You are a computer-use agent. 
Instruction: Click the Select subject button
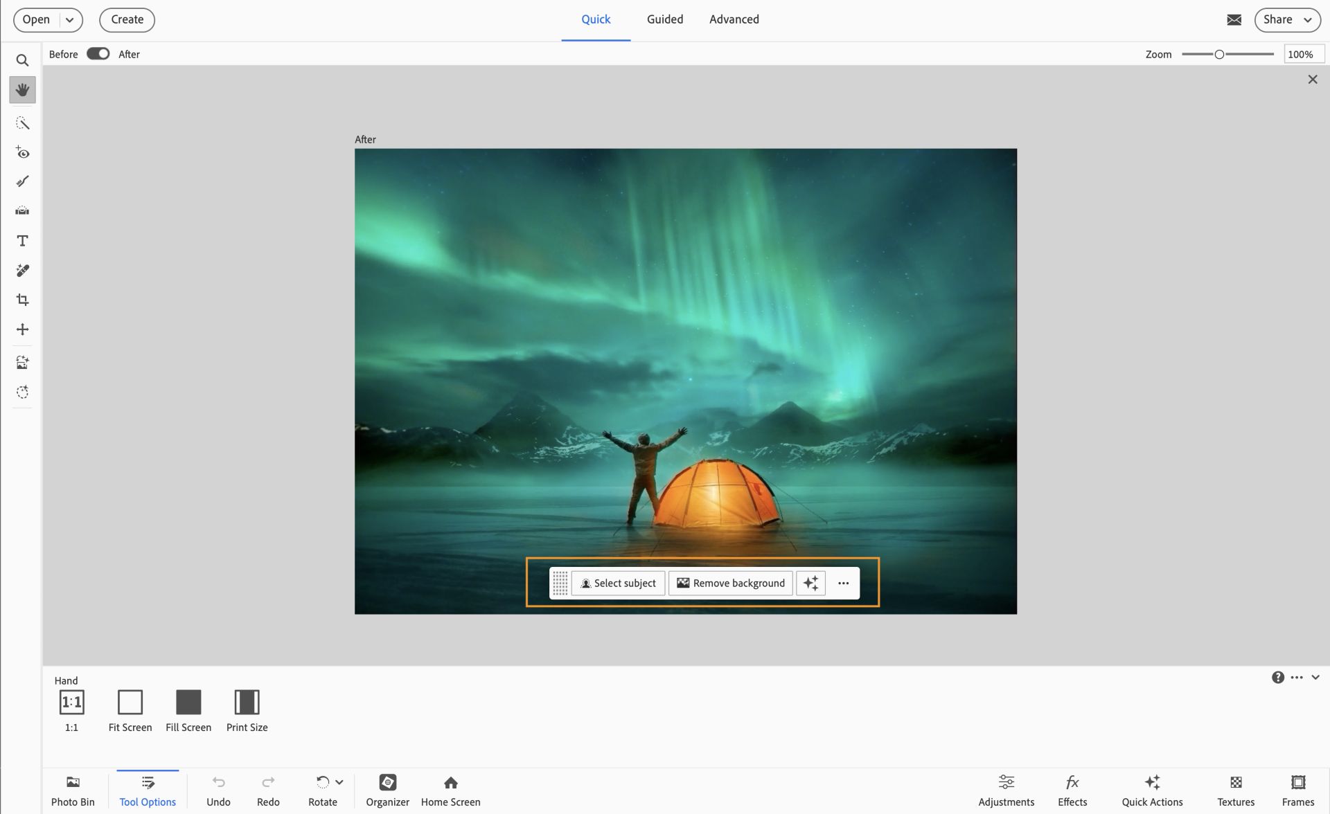point(618,583)
